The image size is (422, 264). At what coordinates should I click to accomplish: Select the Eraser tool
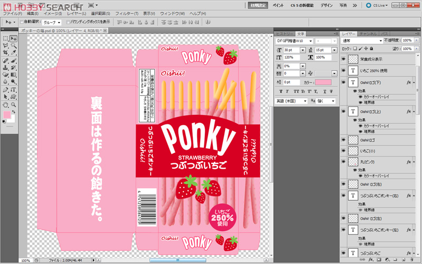click(x=5, y=75)
